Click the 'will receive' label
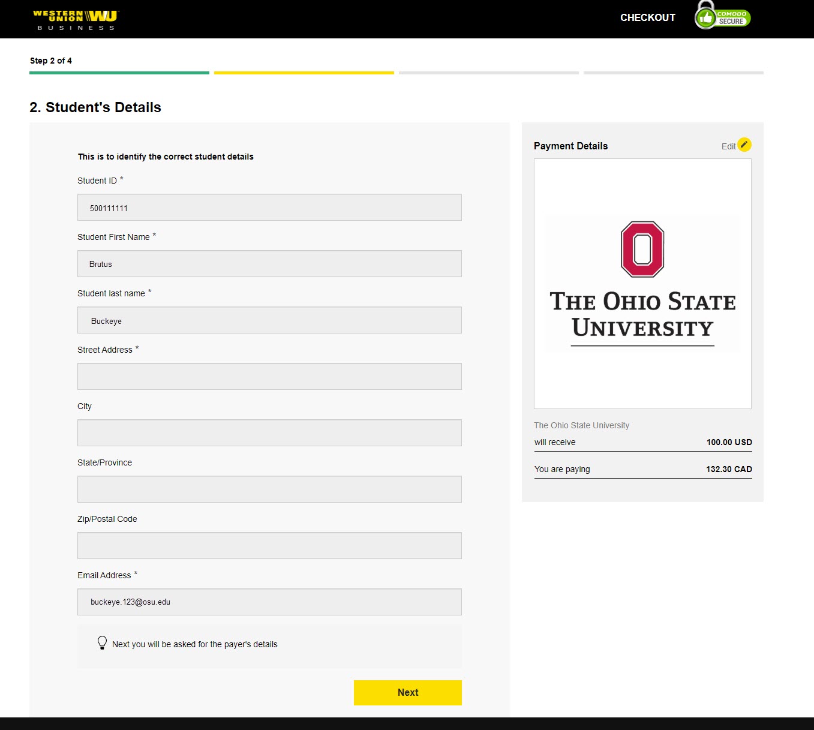Viewport: 814px width, 730px height. [555, 442]
